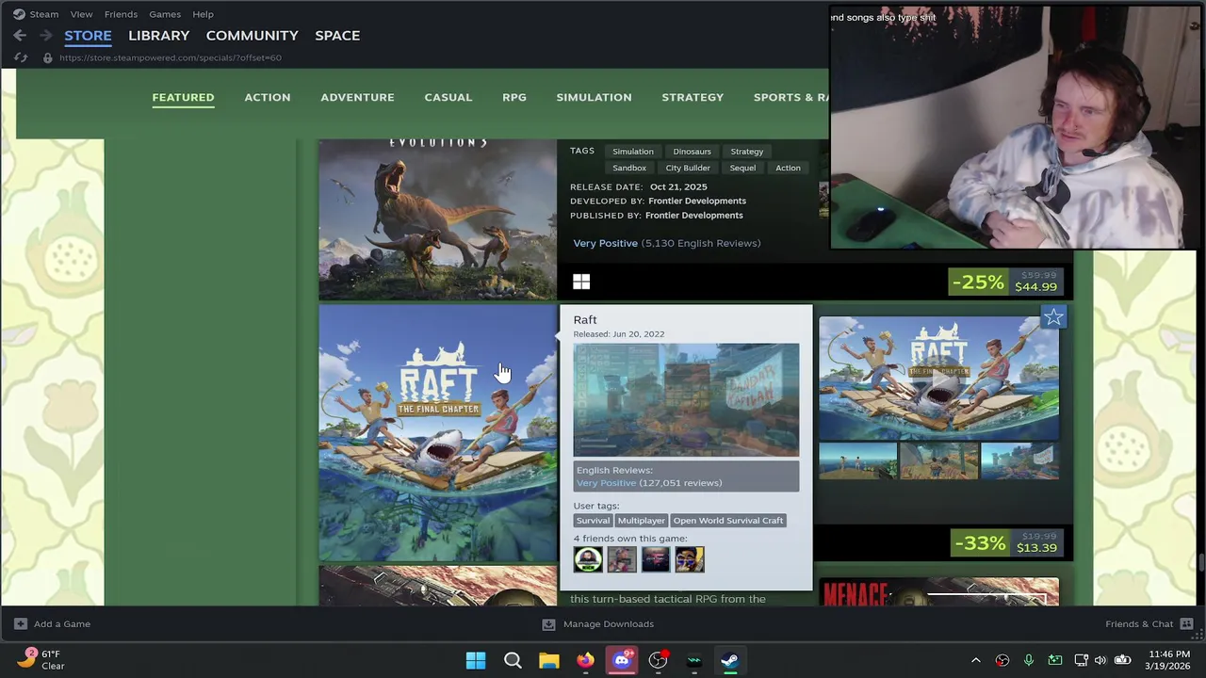Screen dimensions: 1206x678
Task: Click the Multiplayer user tag
Action: point(641,520)
